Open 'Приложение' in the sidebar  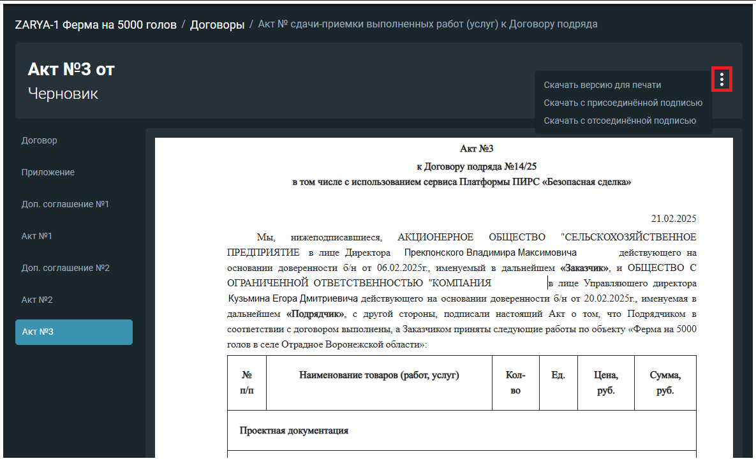[48, 172]
